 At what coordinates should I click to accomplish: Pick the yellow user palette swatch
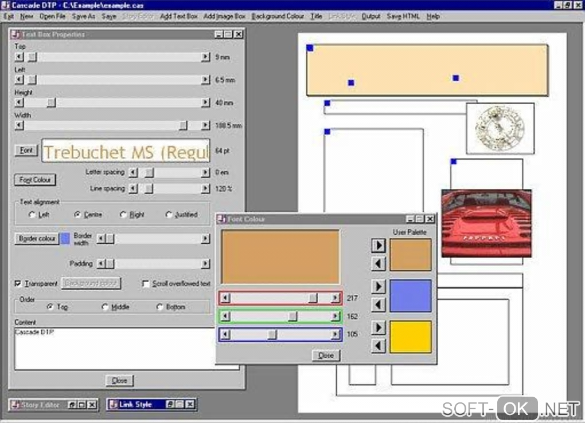click(411, 337)
